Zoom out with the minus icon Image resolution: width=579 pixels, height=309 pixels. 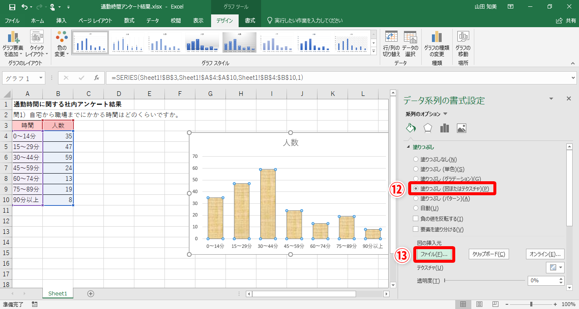pyautogui.click(x=507, y=304)
